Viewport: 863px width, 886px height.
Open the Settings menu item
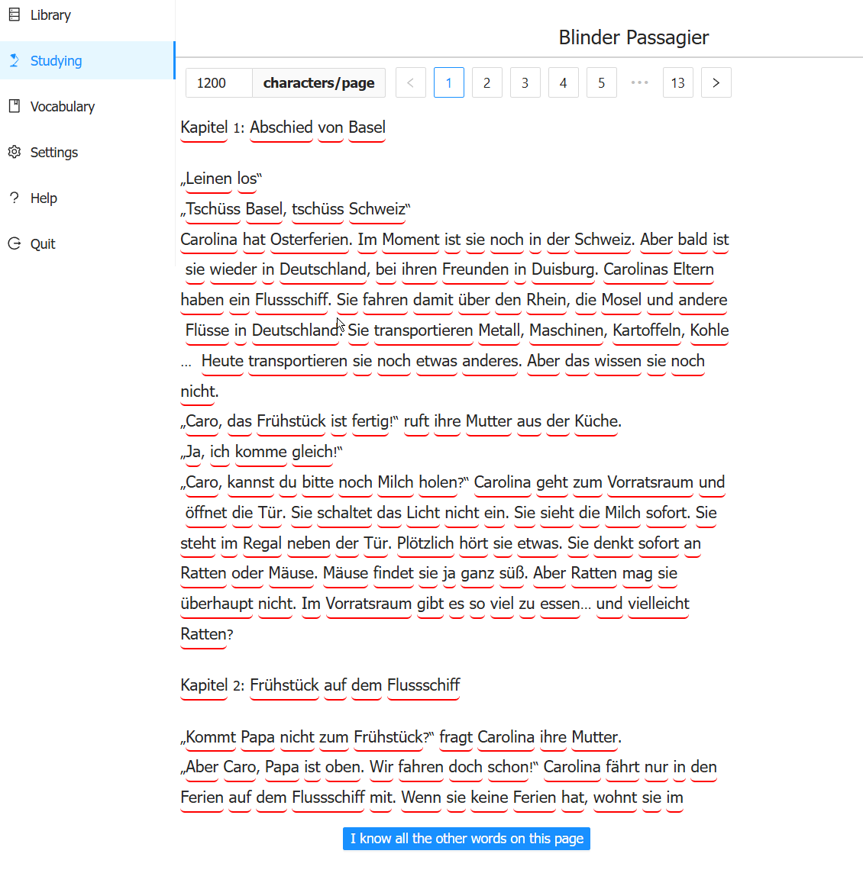point(88,152)
